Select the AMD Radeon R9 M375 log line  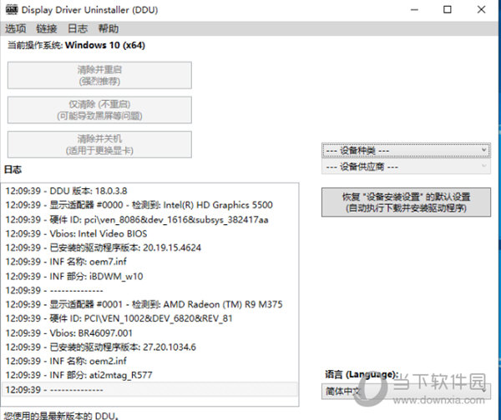click(x=149, y=304)
